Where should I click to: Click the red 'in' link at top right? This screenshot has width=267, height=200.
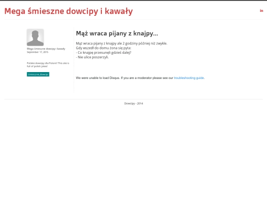tap(262, 11)
